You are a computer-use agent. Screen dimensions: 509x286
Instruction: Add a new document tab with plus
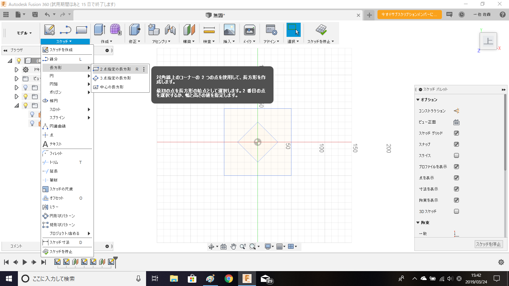coord(369,15)
